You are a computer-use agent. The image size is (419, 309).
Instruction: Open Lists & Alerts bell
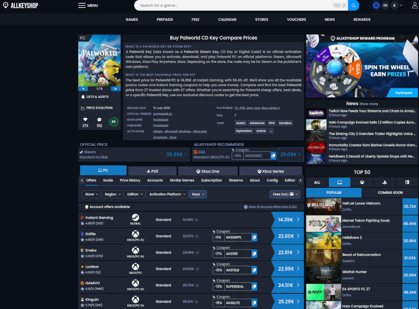[83, 97]
